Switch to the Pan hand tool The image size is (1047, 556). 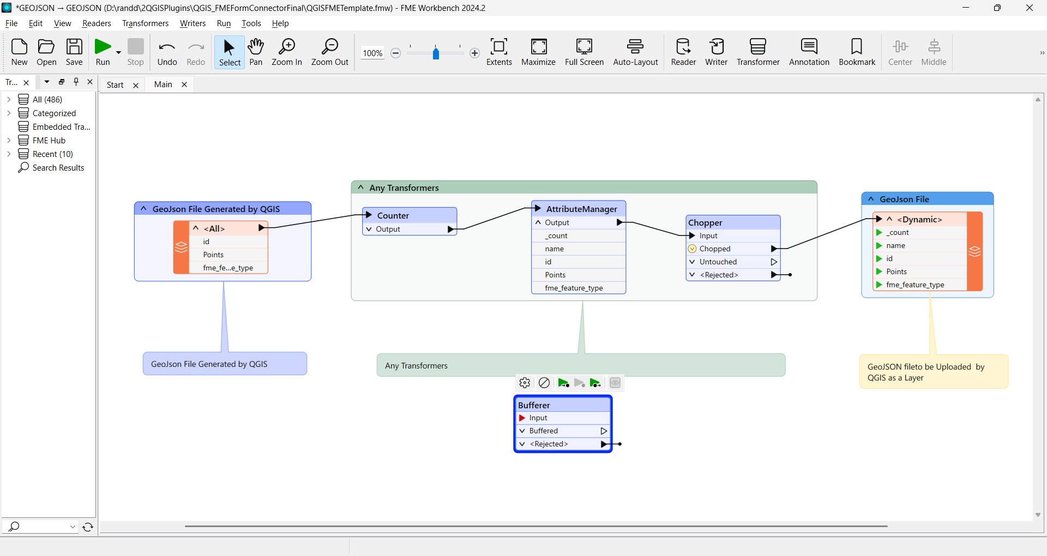click(256, 52)
